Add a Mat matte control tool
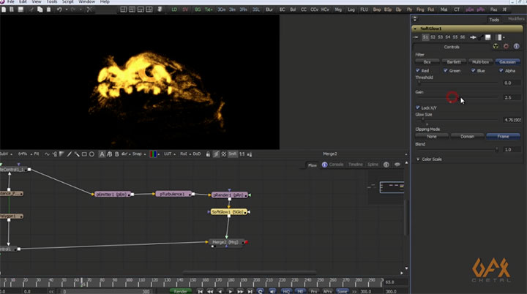 click(x=444, y=10)
